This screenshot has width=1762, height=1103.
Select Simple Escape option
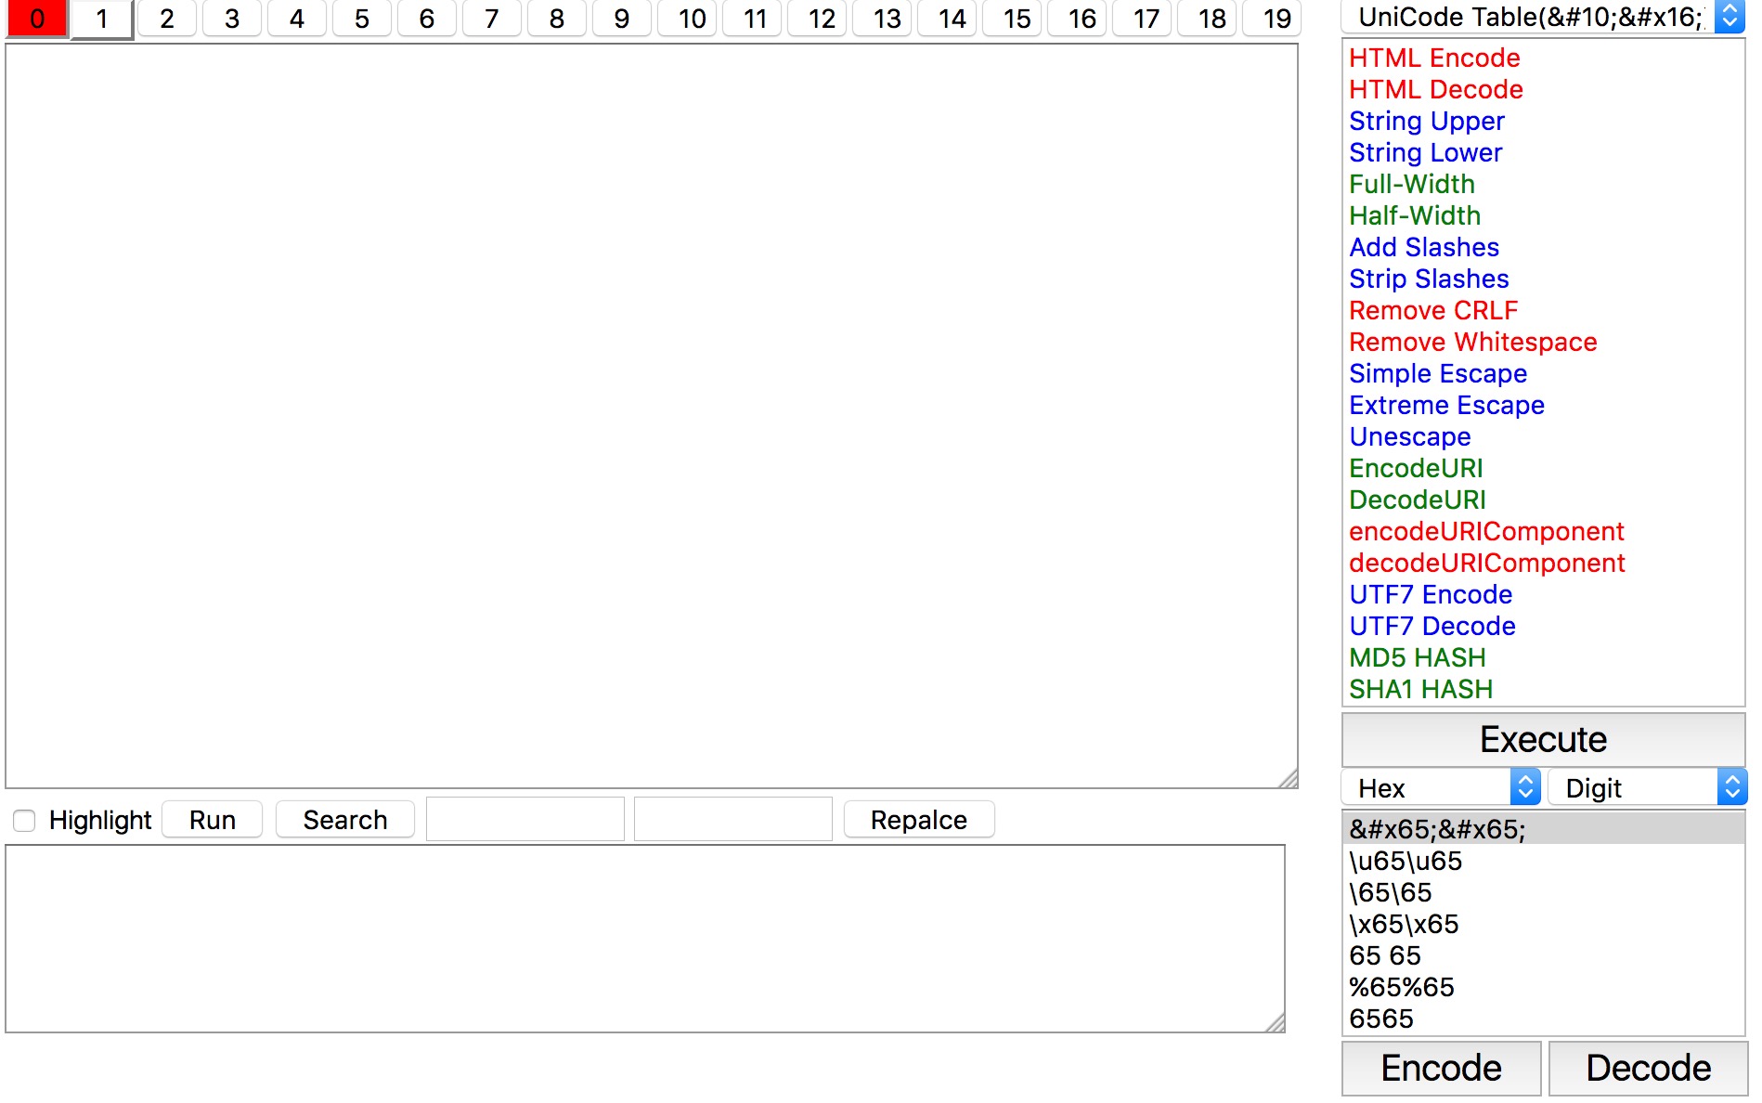coord(1543,373)
